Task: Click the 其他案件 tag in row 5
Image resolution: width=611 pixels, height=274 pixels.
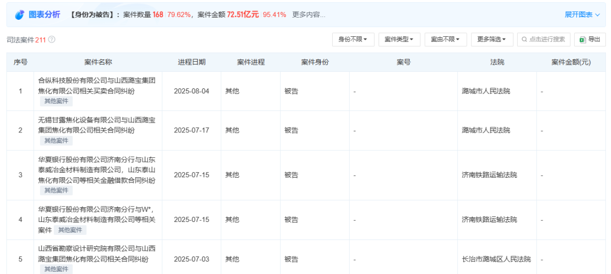Action: pyautogui.click(x=56, y=269)
